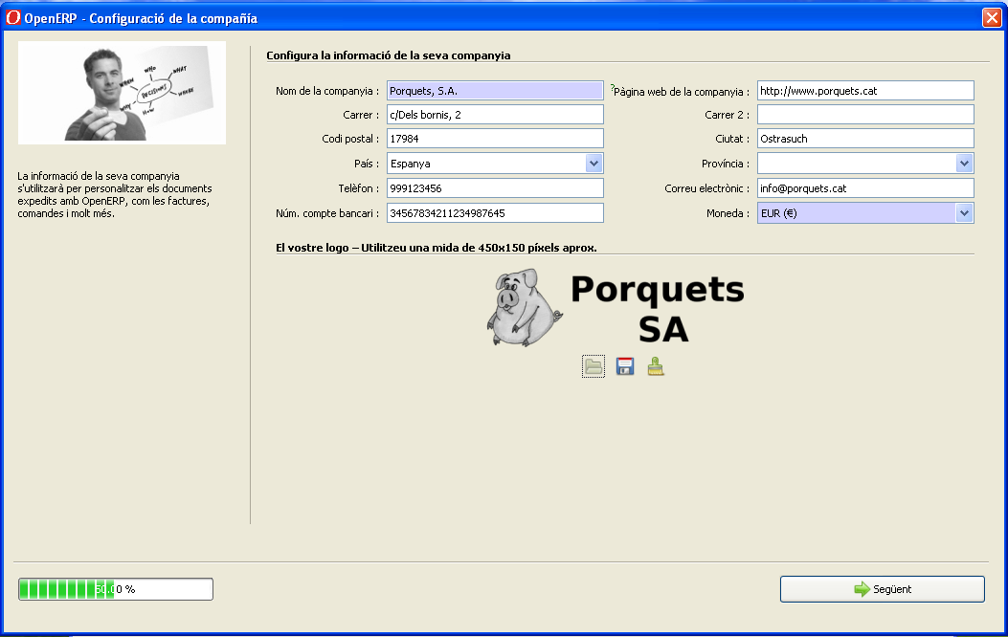
Task: Click the Pàgina web de la companyia field
Action: click(864, 91)
